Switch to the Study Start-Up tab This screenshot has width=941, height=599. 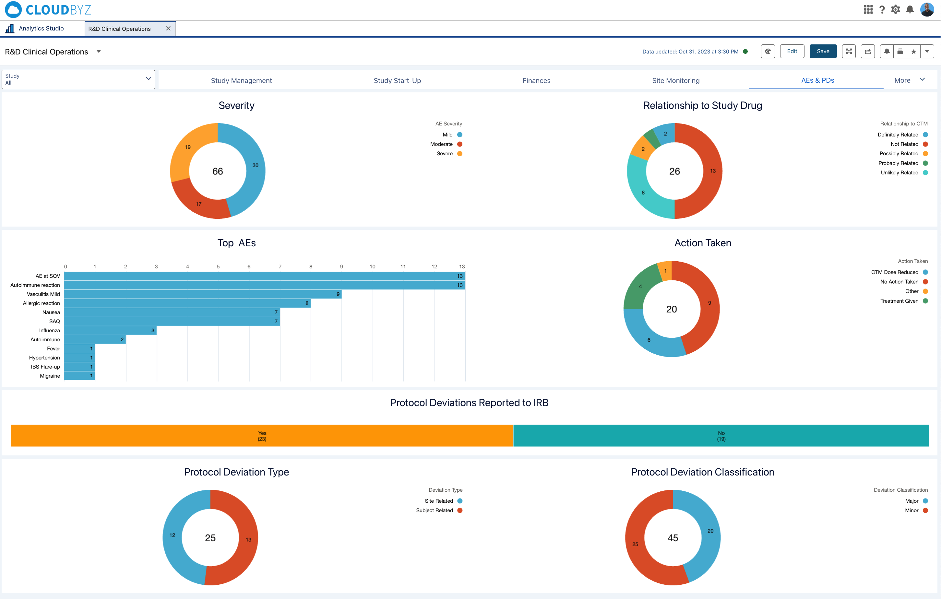[x=397, y=80]
